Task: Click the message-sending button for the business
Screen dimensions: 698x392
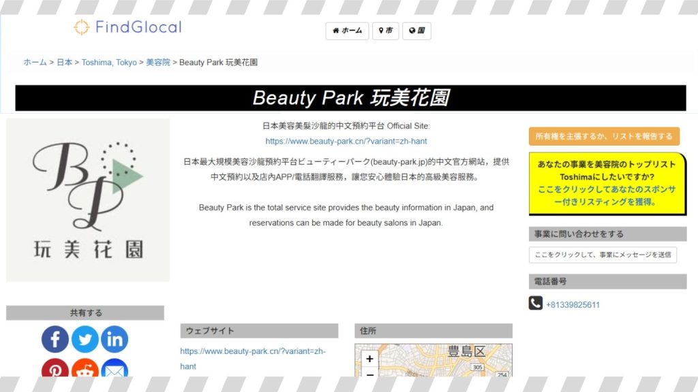Action: (603, 255)
